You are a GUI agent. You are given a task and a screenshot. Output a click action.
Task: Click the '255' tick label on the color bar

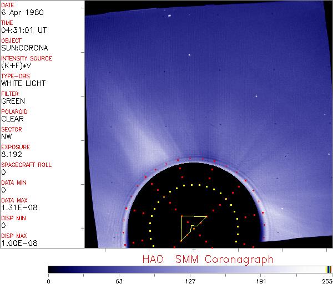(326, 280)
